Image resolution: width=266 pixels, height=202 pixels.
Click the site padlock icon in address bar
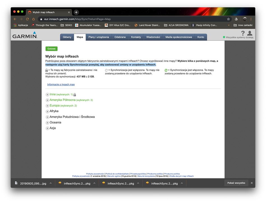[x=41, y=19]
